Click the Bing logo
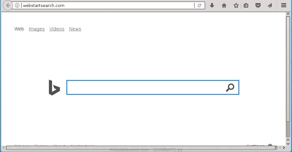Viewport: 292px width, 152px height. tap(54, 88)
